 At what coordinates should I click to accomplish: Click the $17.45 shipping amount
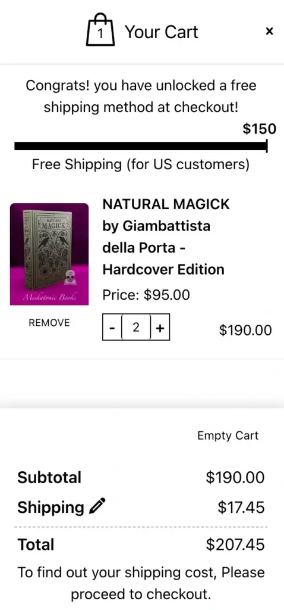pyautogui.click(x=241, y=508)
